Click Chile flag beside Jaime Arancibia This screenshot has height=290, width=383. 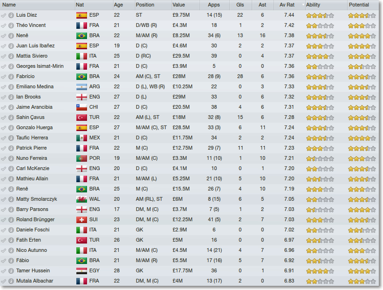(81, 107)
